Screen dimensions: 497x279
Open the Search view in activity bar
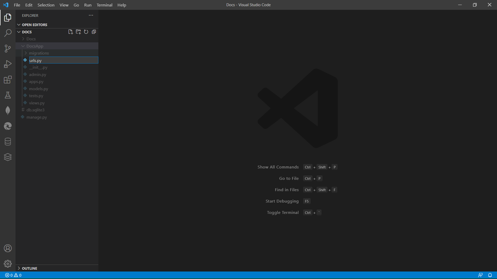(8, 33)
